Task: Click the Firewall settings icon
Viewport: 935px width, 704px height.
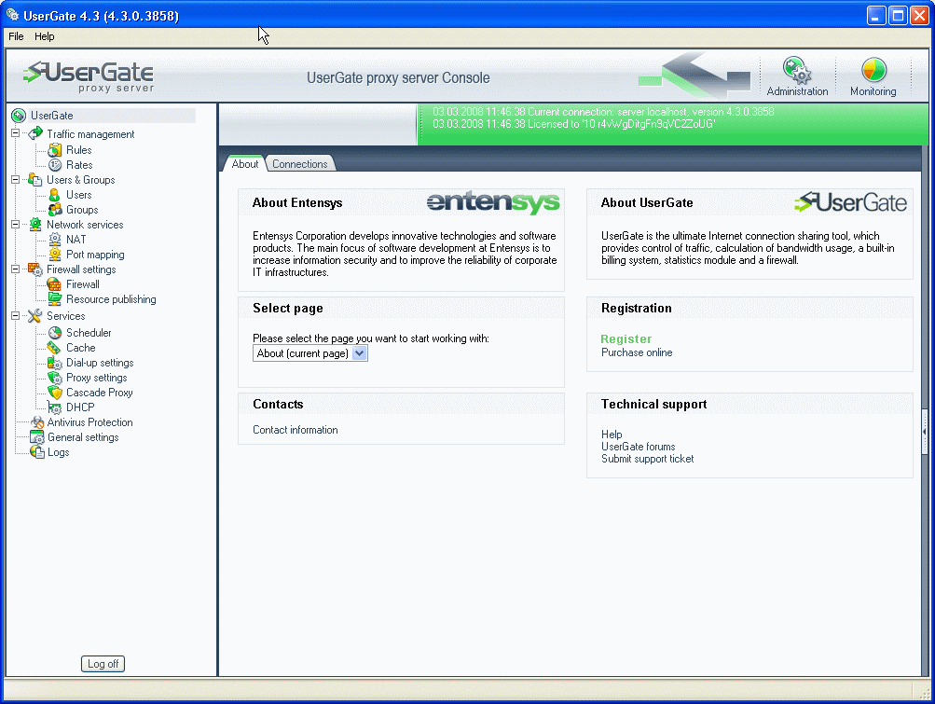Action: 35,269
